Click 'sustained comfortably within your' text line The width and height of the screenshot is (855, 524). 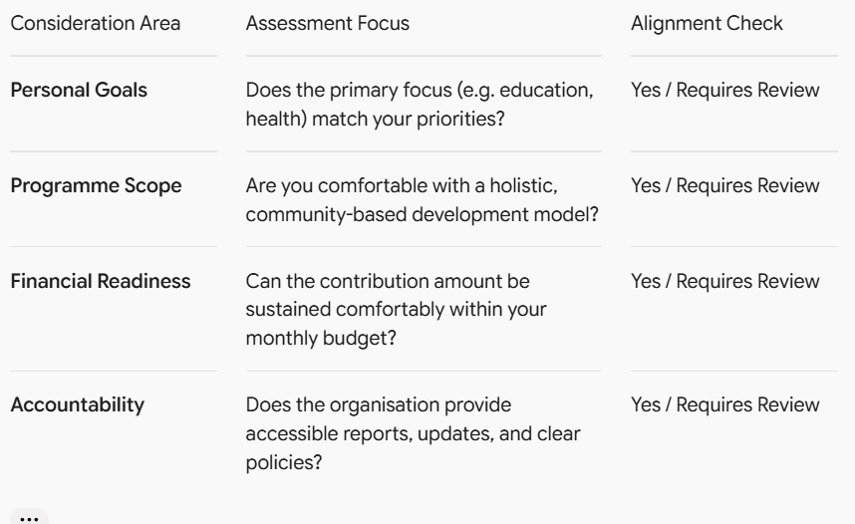(396, 309)
